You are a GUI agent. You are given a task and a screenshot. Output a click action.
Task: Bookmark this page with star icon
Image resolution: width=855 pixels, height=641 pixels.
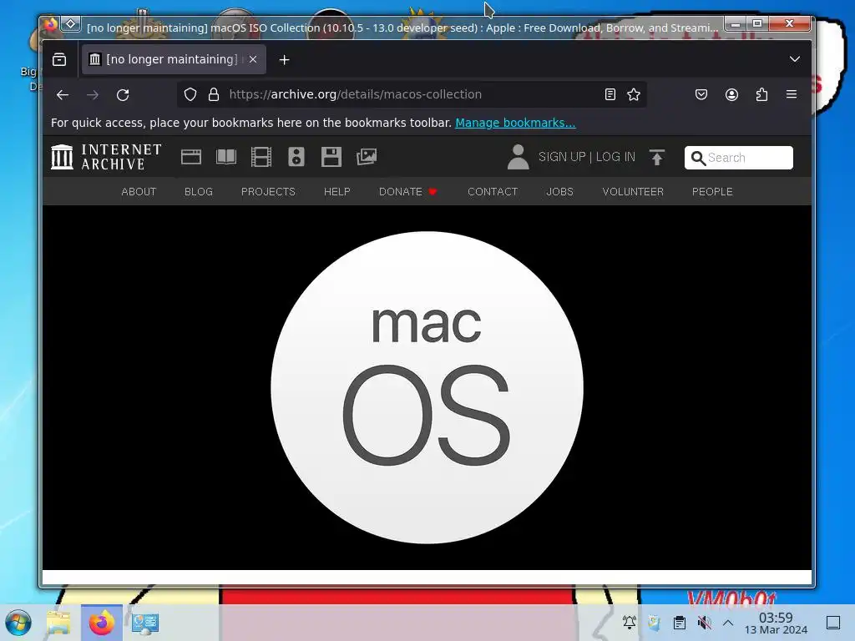[634, 94]
